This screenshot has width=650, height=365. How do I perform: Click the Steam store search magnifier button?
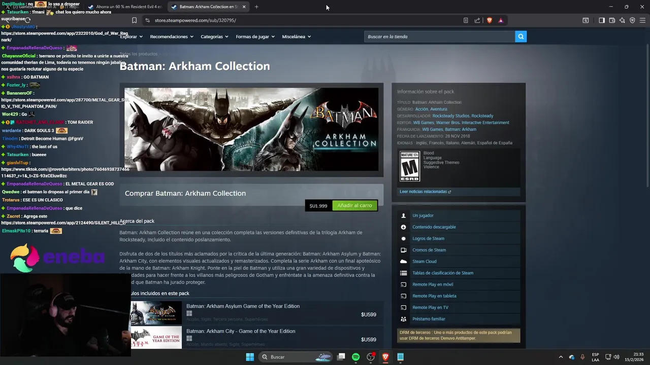pos(521,36)
